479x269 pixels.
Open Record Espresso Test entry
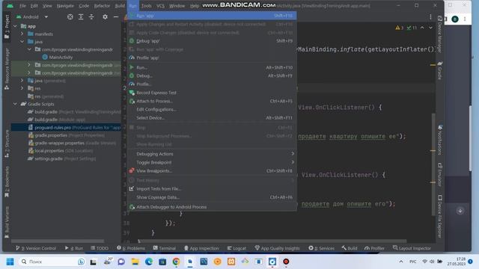(x=212, y=93)
